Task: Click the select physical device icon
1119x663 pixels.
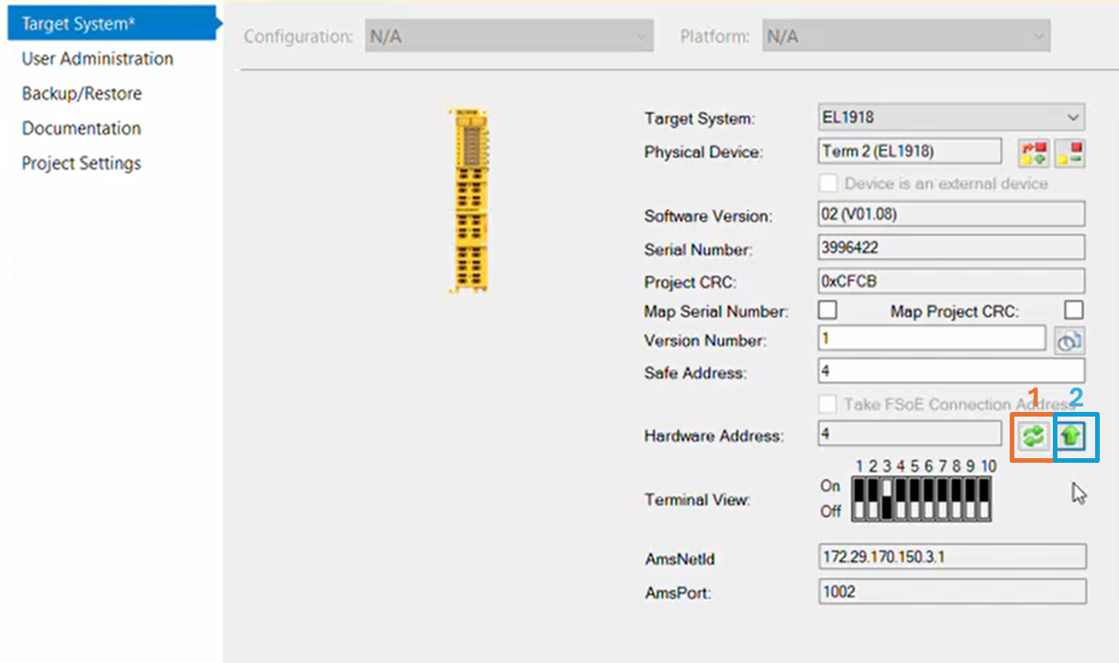Action: [x=1033, y=152]
